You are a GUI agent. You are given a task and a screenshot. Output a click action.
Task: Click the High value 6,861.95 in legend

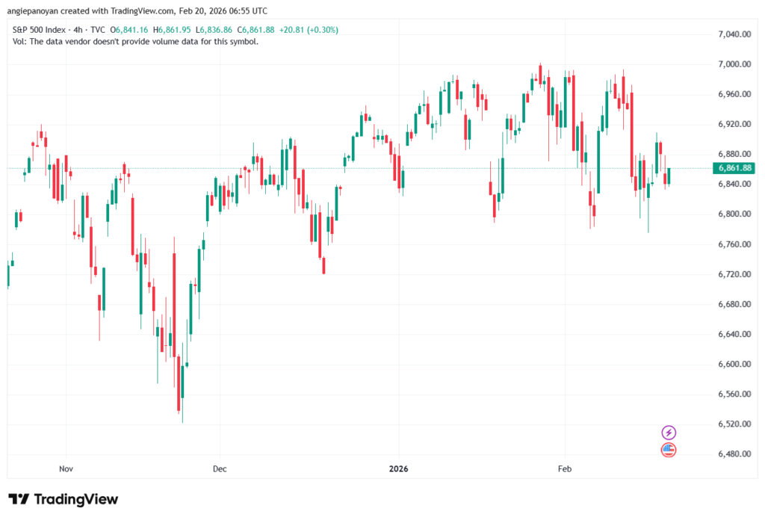[x=176, y=30]
